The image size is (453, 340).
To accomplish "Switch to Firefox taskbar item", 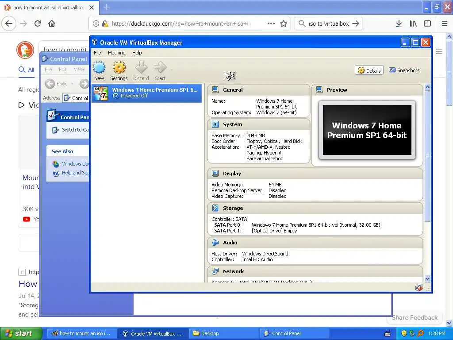I will point(82,333).
